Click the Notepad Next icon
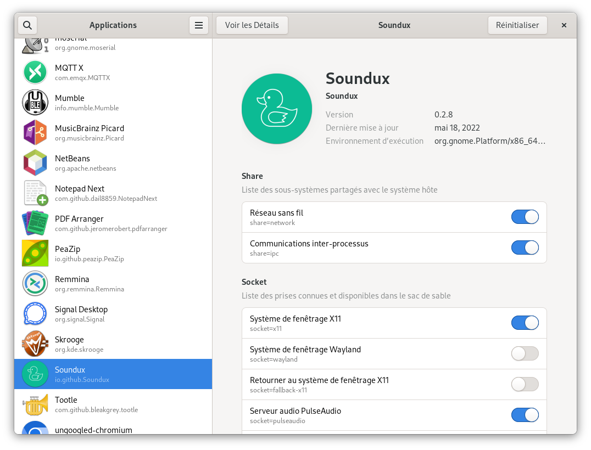This screenshot has height=450, width=591. (x=35, y=193)
